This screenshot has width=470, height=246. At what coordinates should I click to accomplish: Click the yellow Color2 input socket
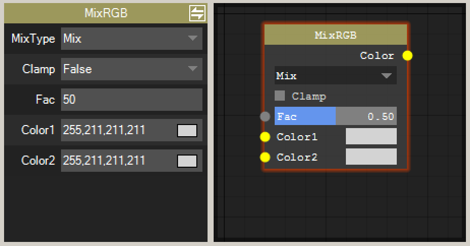(x=265, y=157)
